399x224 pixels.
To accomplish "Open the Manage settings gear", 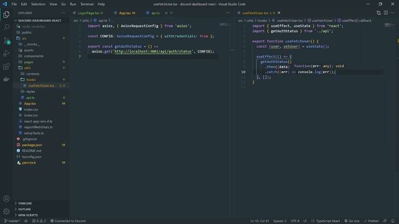I will pos(6,212).
